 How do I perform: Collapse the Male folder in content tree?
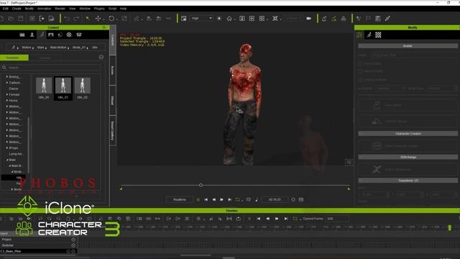click(7, 160)
